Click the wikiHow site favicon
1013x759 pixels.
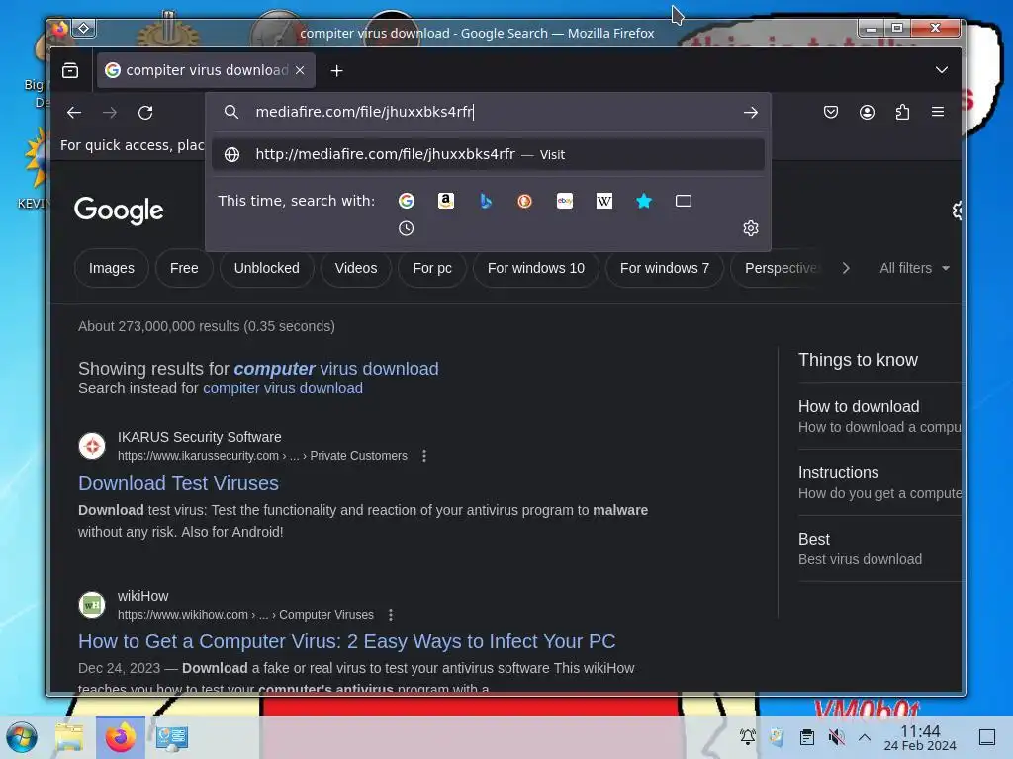[92, 605]
